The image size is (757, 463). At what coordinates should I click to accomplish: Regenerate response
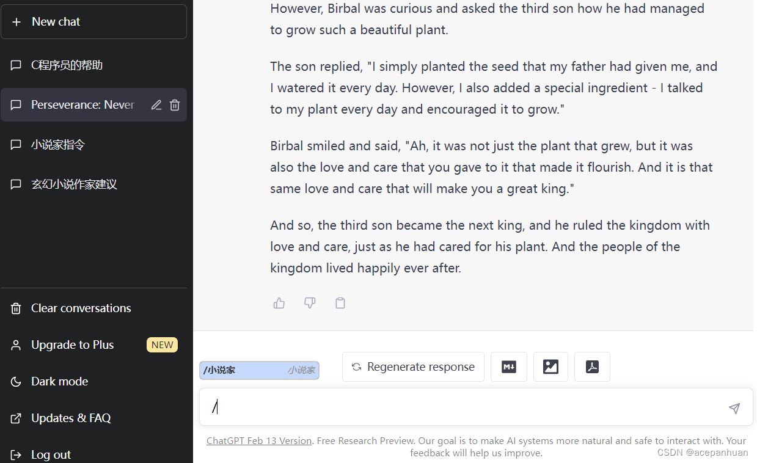[413, 367]
